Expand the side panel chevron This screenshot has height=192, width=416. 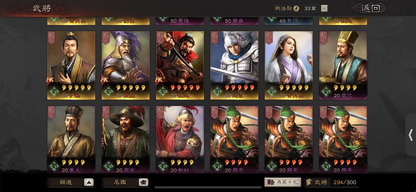[x=411, y=135]
